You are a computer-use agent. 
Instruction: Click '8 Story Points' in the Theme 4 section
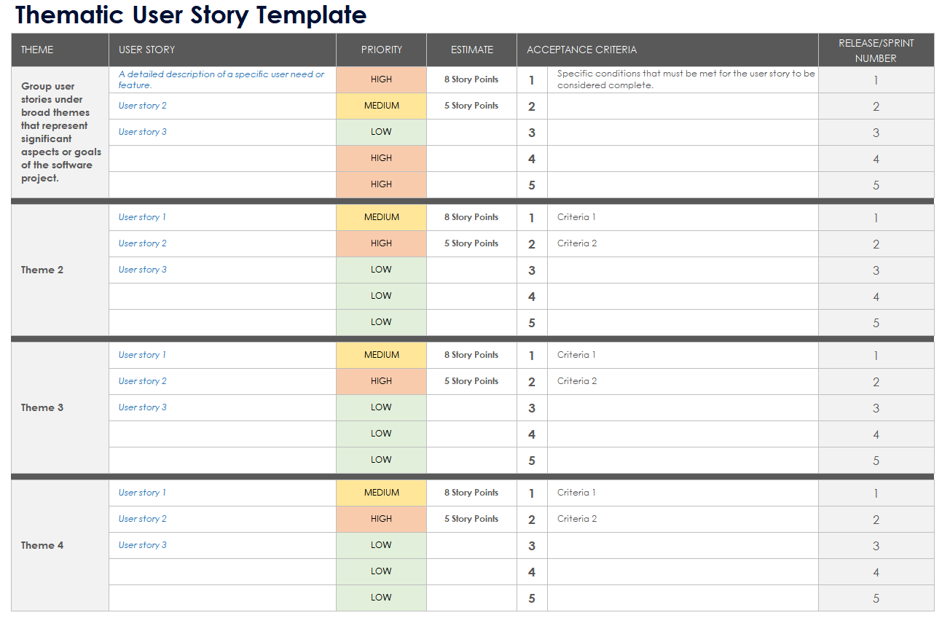[x=471, y=493]
